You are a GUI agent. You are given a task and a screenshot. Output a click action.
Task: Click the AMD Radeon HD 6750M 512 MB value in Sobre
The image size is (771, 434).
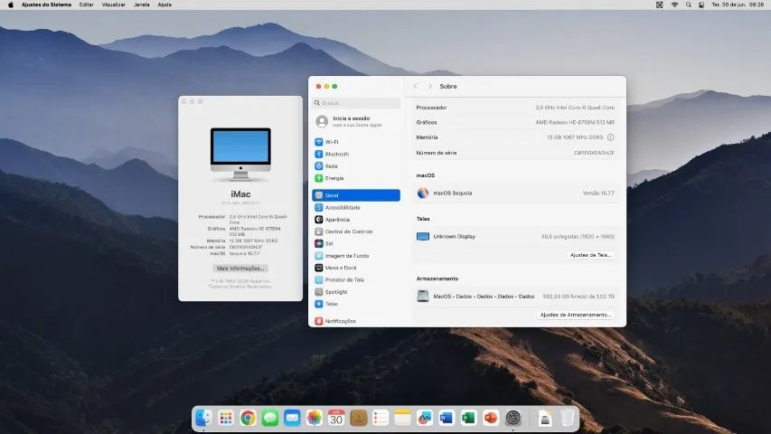575,122
